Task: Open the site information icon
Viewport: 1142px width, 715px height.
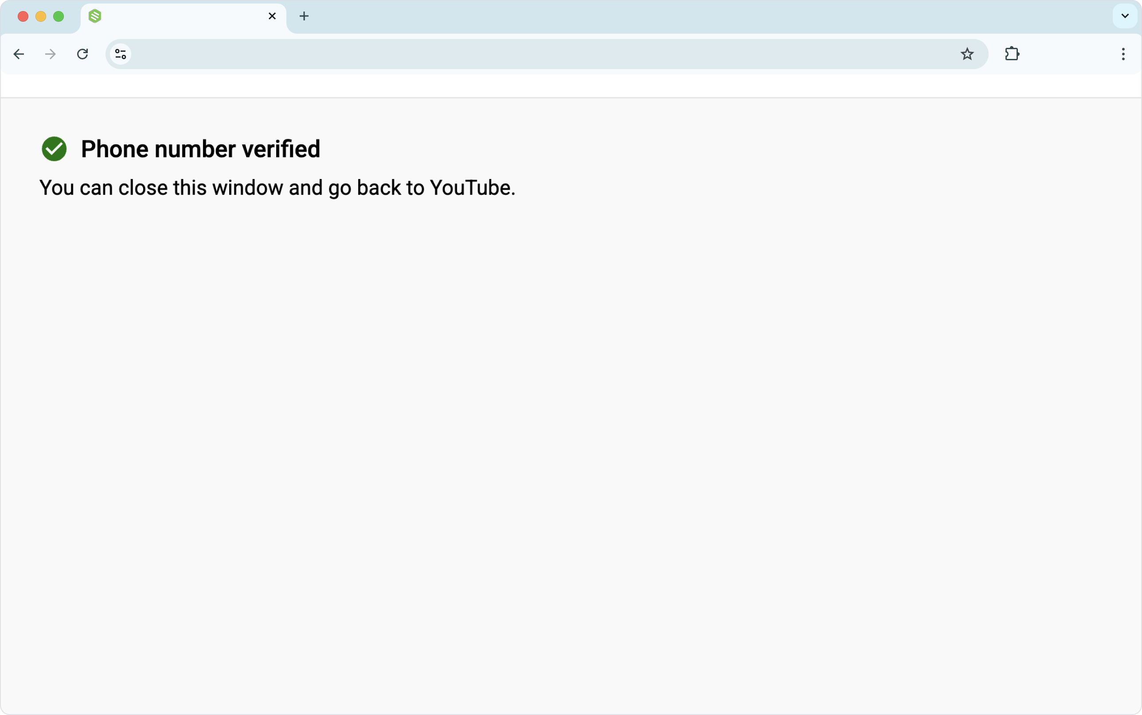Action: point(121,54)
